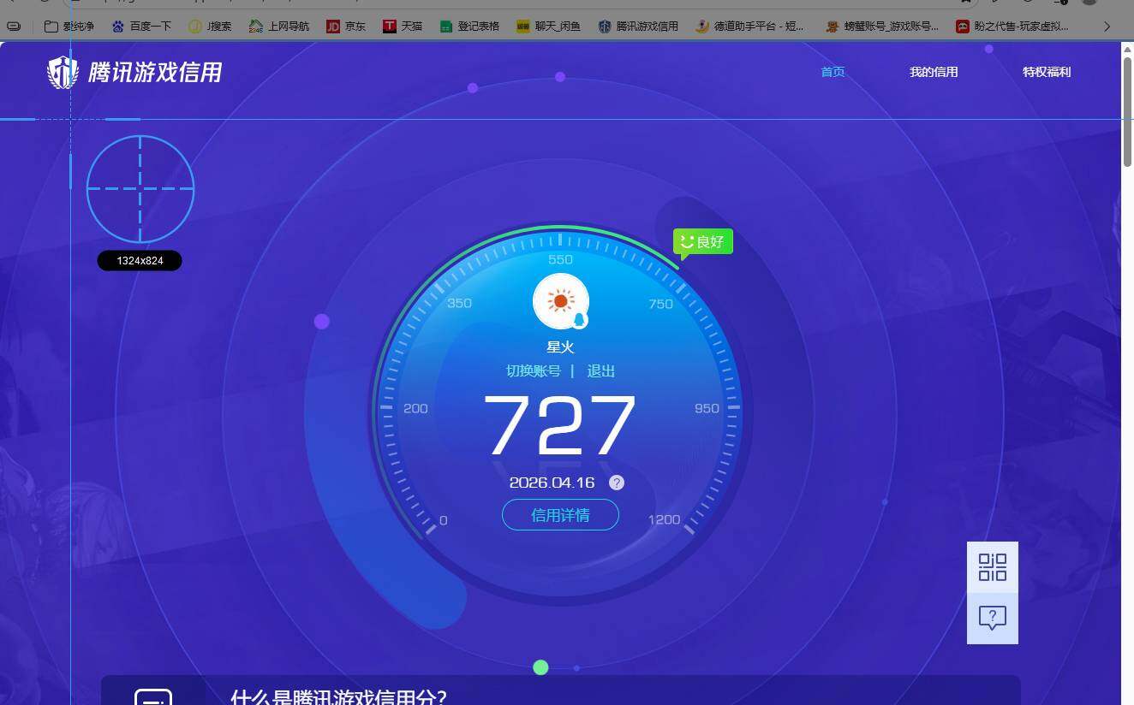This screenshot has width=1134, height=705.
Task: Click the sun avatar inside the credit gauge
Action: 560,300
